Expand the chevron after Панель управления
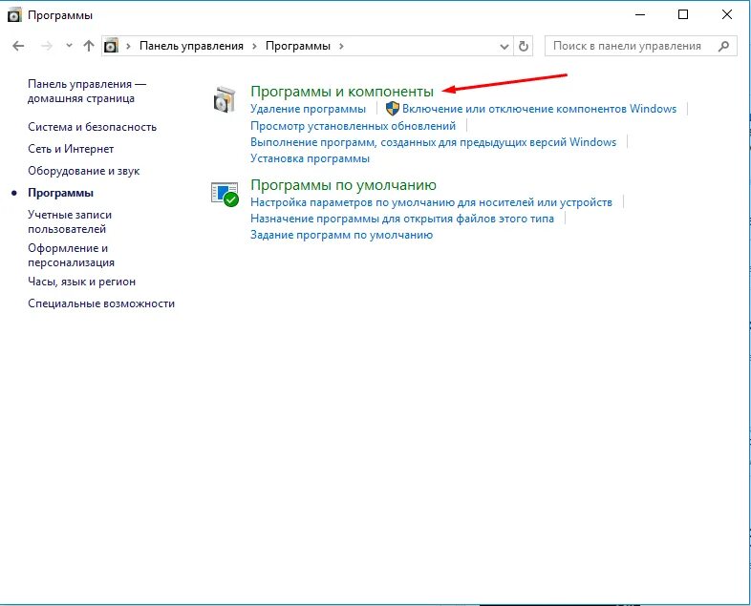Screen dimensions: 751x606 coord(254,47)
